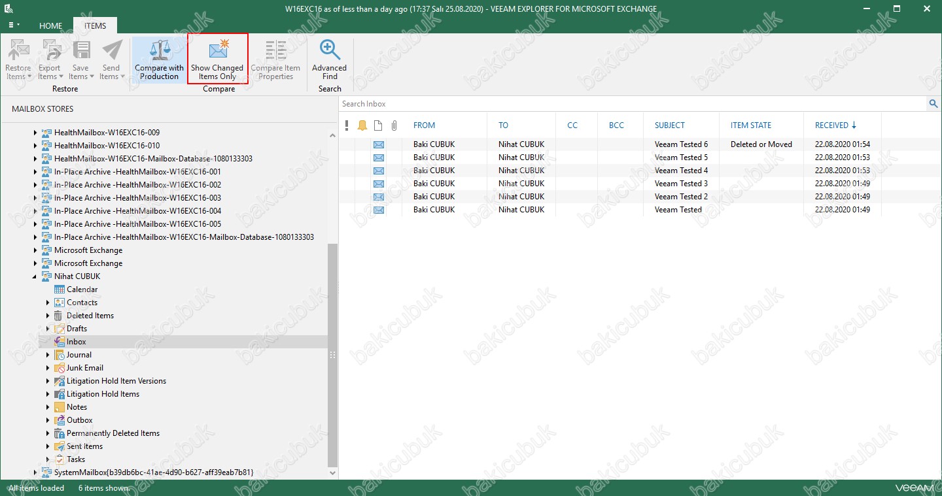Select the Notes folder icon
Image resolution: width=942 pixels, height=496 pixels.
(60, 407)
